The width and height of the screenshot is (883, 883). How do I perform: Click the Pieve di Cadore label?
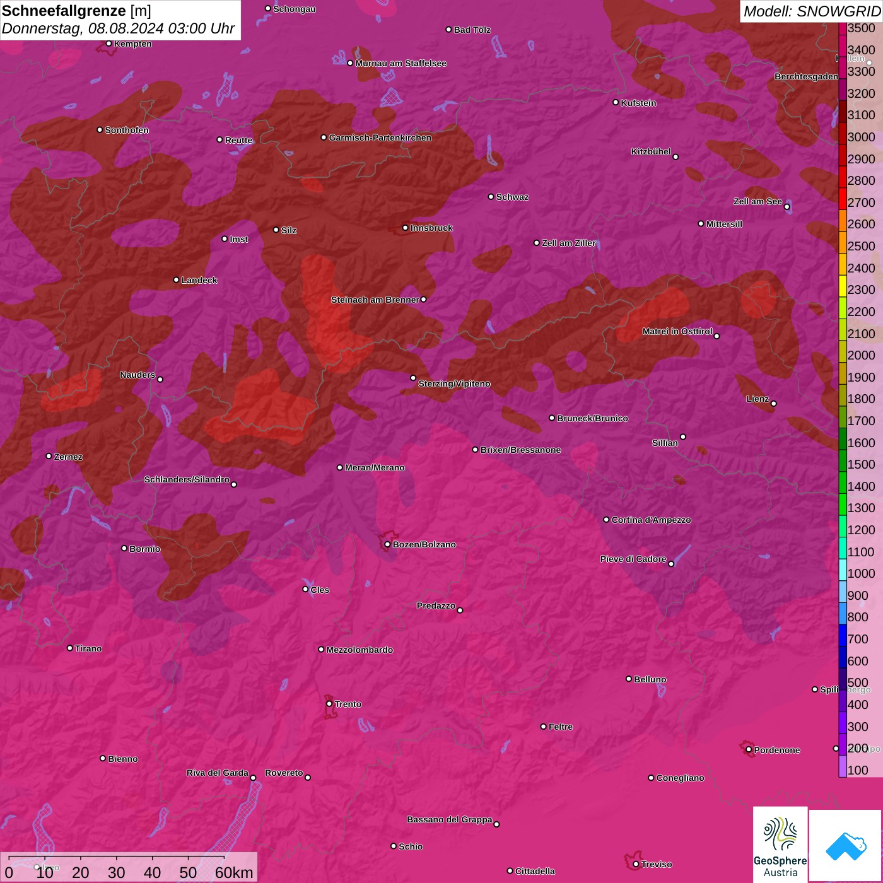633,559
